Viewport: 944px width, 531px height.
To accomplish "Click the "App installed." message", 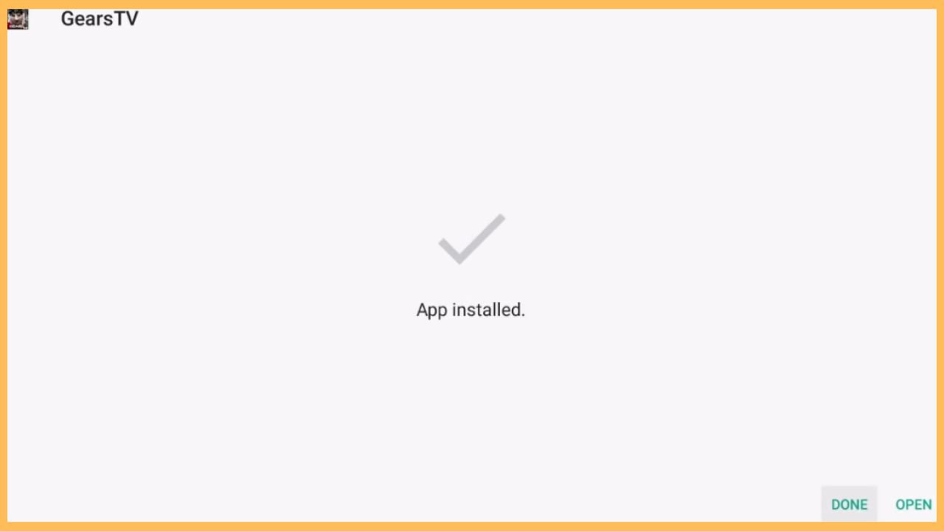I will 471,310.
